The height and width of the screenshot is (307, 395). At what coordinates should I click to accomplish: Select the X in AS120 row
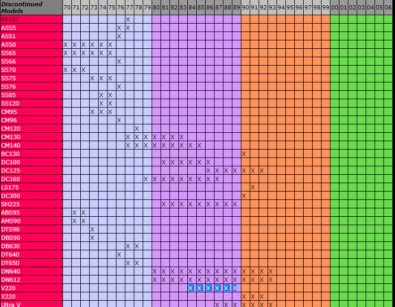pyautogui.click(x=128, y=19)
